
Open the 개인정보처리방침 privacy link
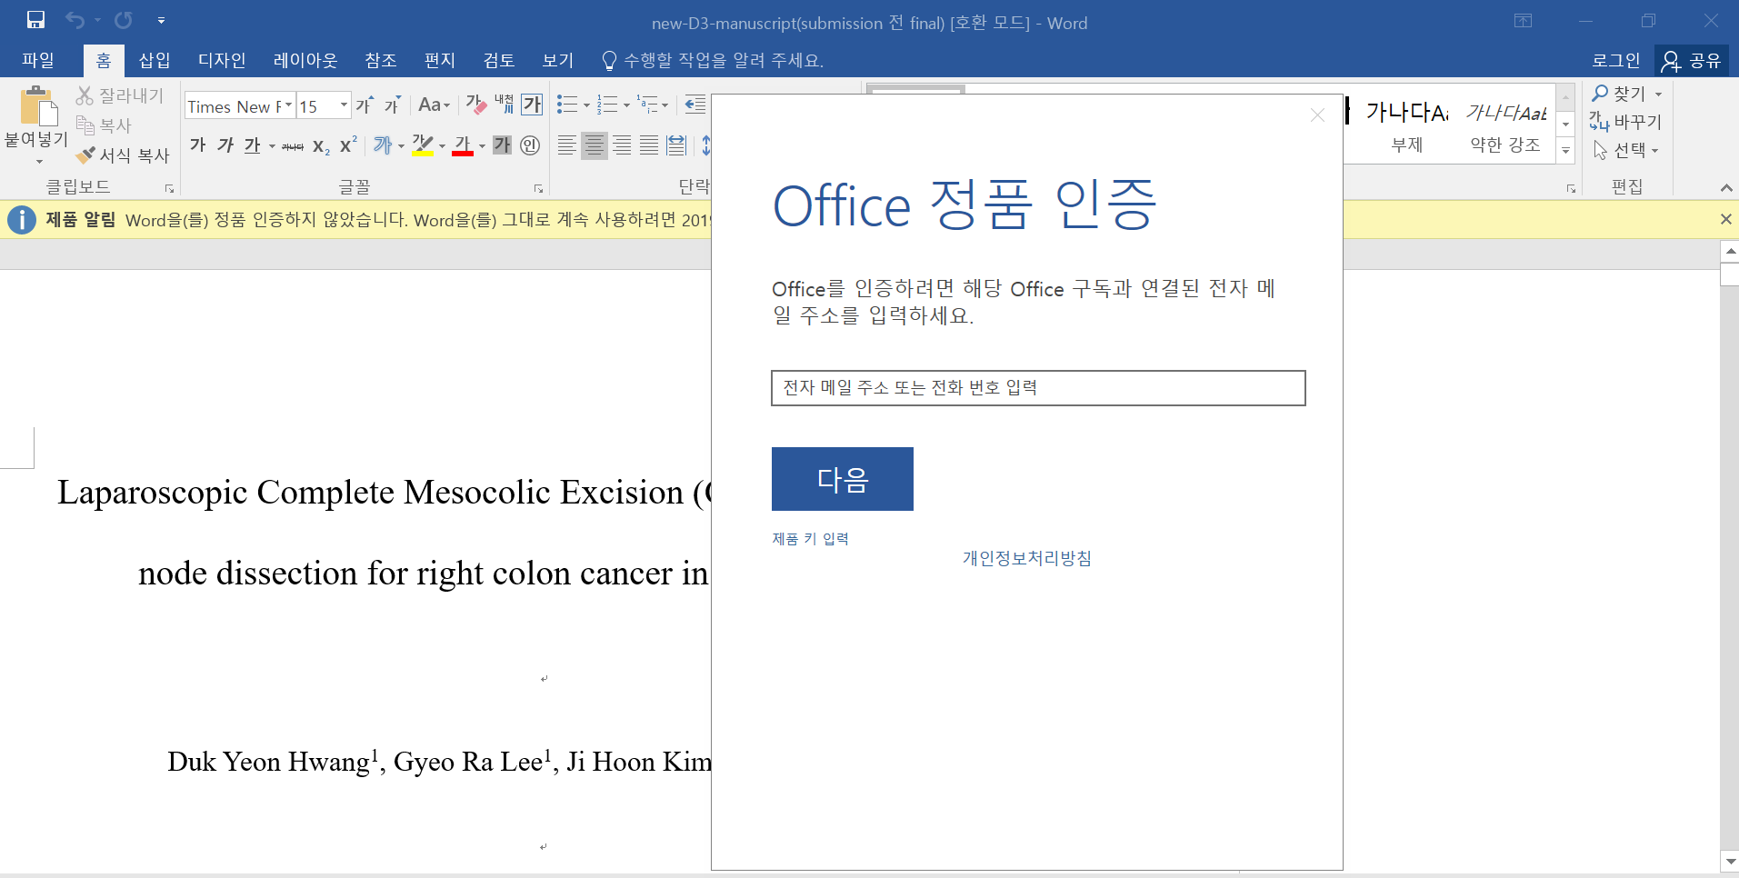[x=1027, y=558]
